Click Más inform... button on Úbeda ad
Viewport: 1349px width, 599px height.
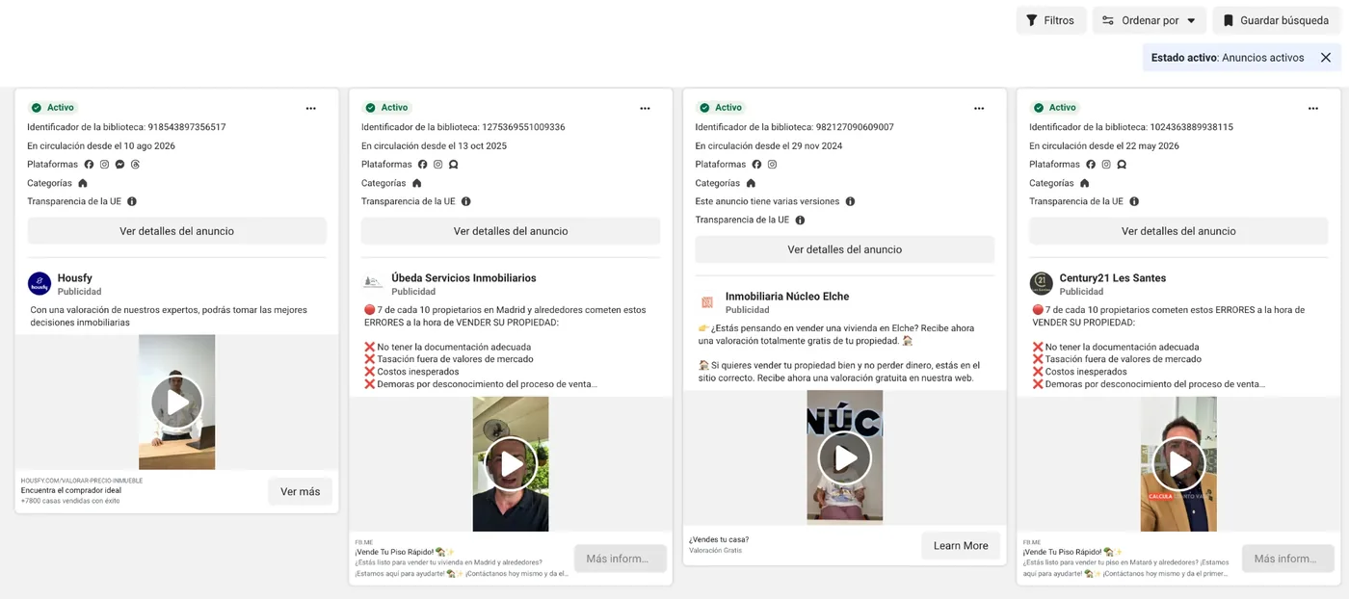pyautogui.click(x=621, y=559)
